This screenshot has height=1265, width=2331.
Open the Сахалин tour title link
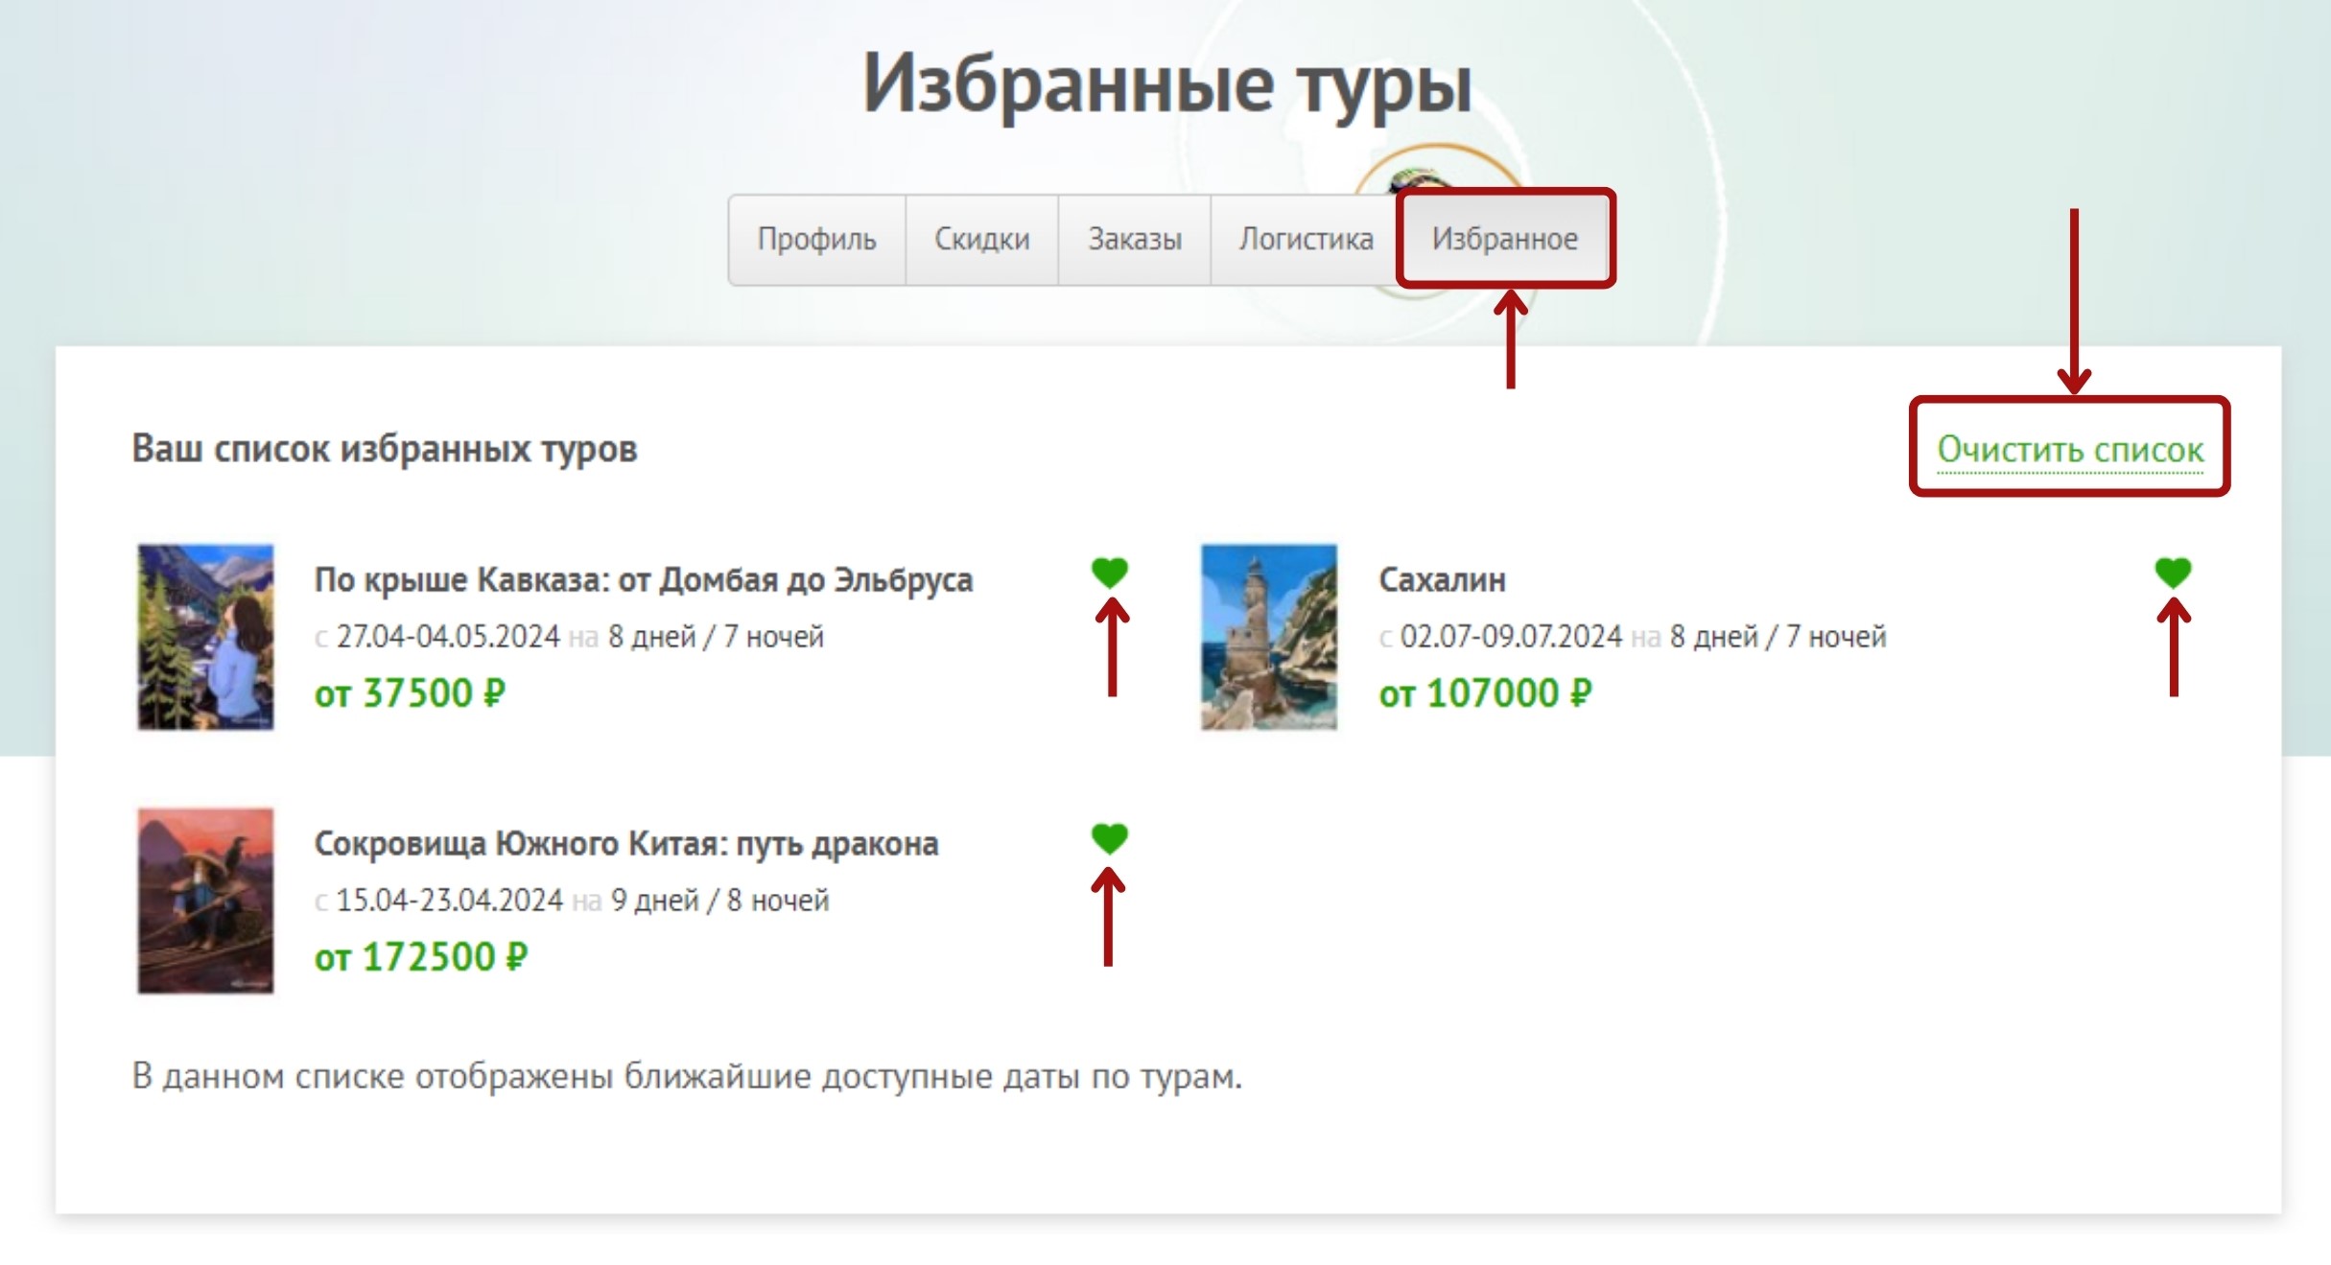(x=1442, y=580)
